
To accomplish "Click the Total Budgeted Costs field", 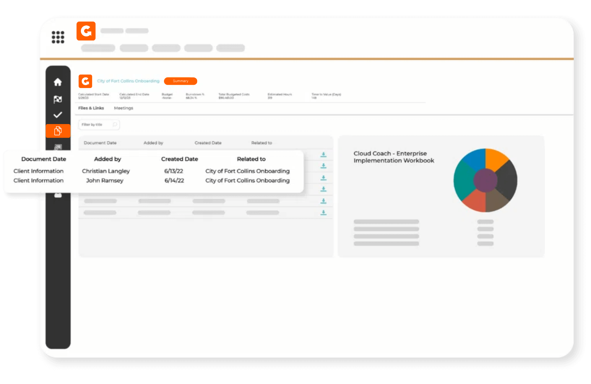I will click(234, 96).
